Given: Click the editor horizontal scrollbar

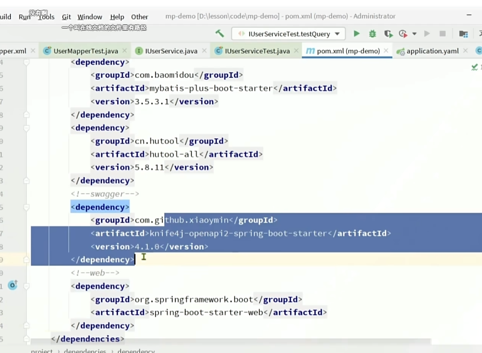Looking at the screenshot, I should point(230,342).
